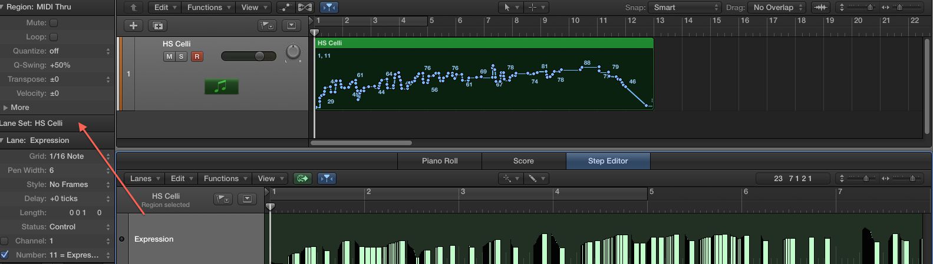Click the plus add track button
The image size is (933, 264).
133,26
